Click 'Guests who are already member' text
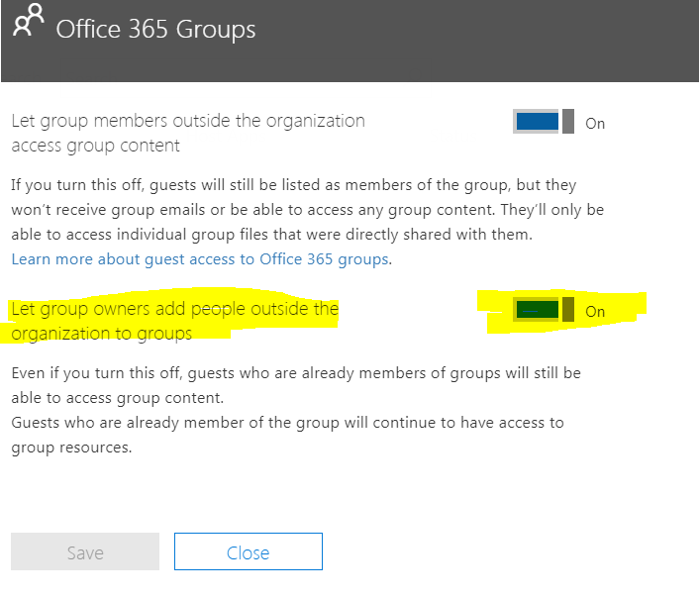Image resolution: width=699 pixels, height=598 pixels. pyautogui.click(x=287, y=423)
